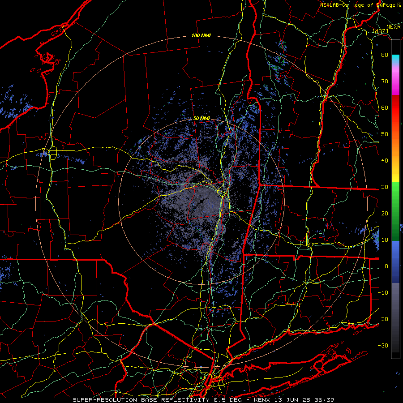This screenshot has width=403, height=403.
Task: Click the 10 value on dBZ scale
Action: tap(385, 240)
